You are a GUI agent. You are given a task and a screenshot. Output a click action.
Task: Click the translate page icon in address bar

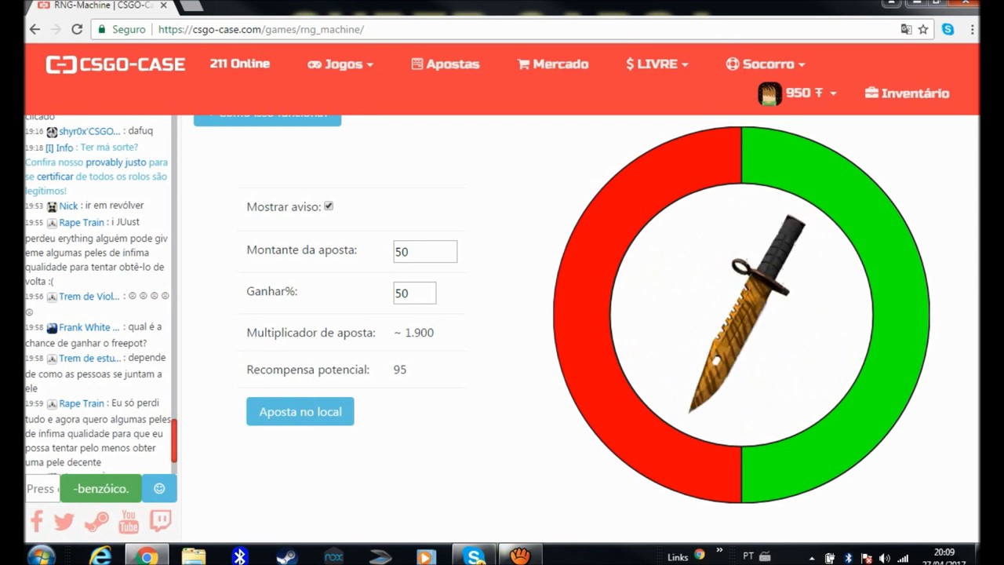(x=906, y=29)
